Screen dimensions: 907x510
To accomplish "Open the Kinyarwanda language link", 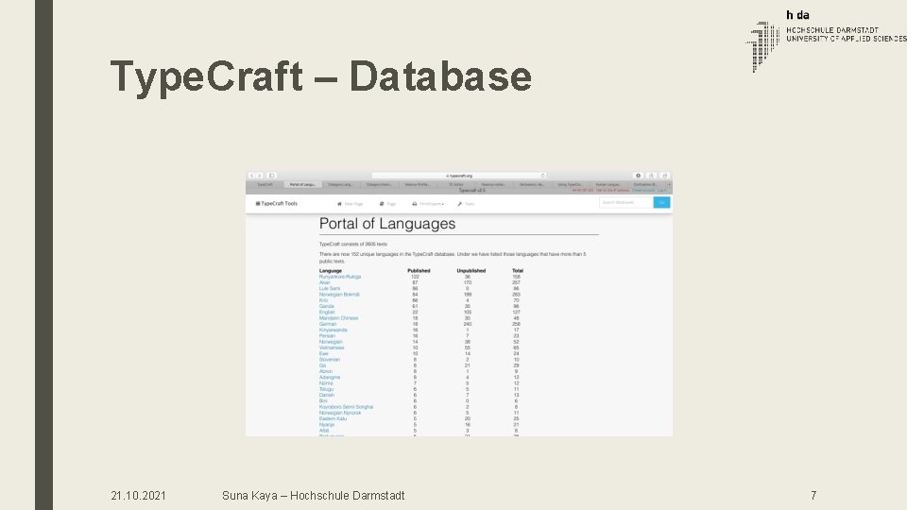I will 334,331.
